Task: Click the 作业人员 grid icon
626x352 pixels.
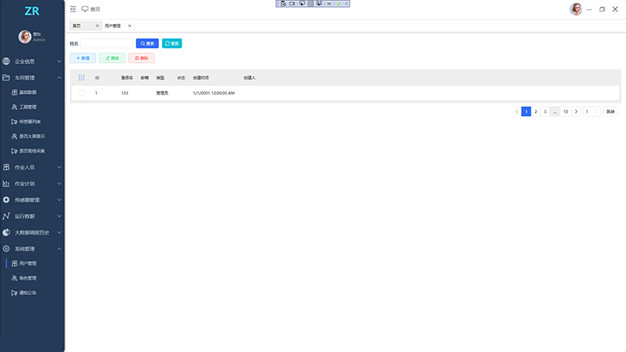Action: pyautogui.click(x=6, y=167)
